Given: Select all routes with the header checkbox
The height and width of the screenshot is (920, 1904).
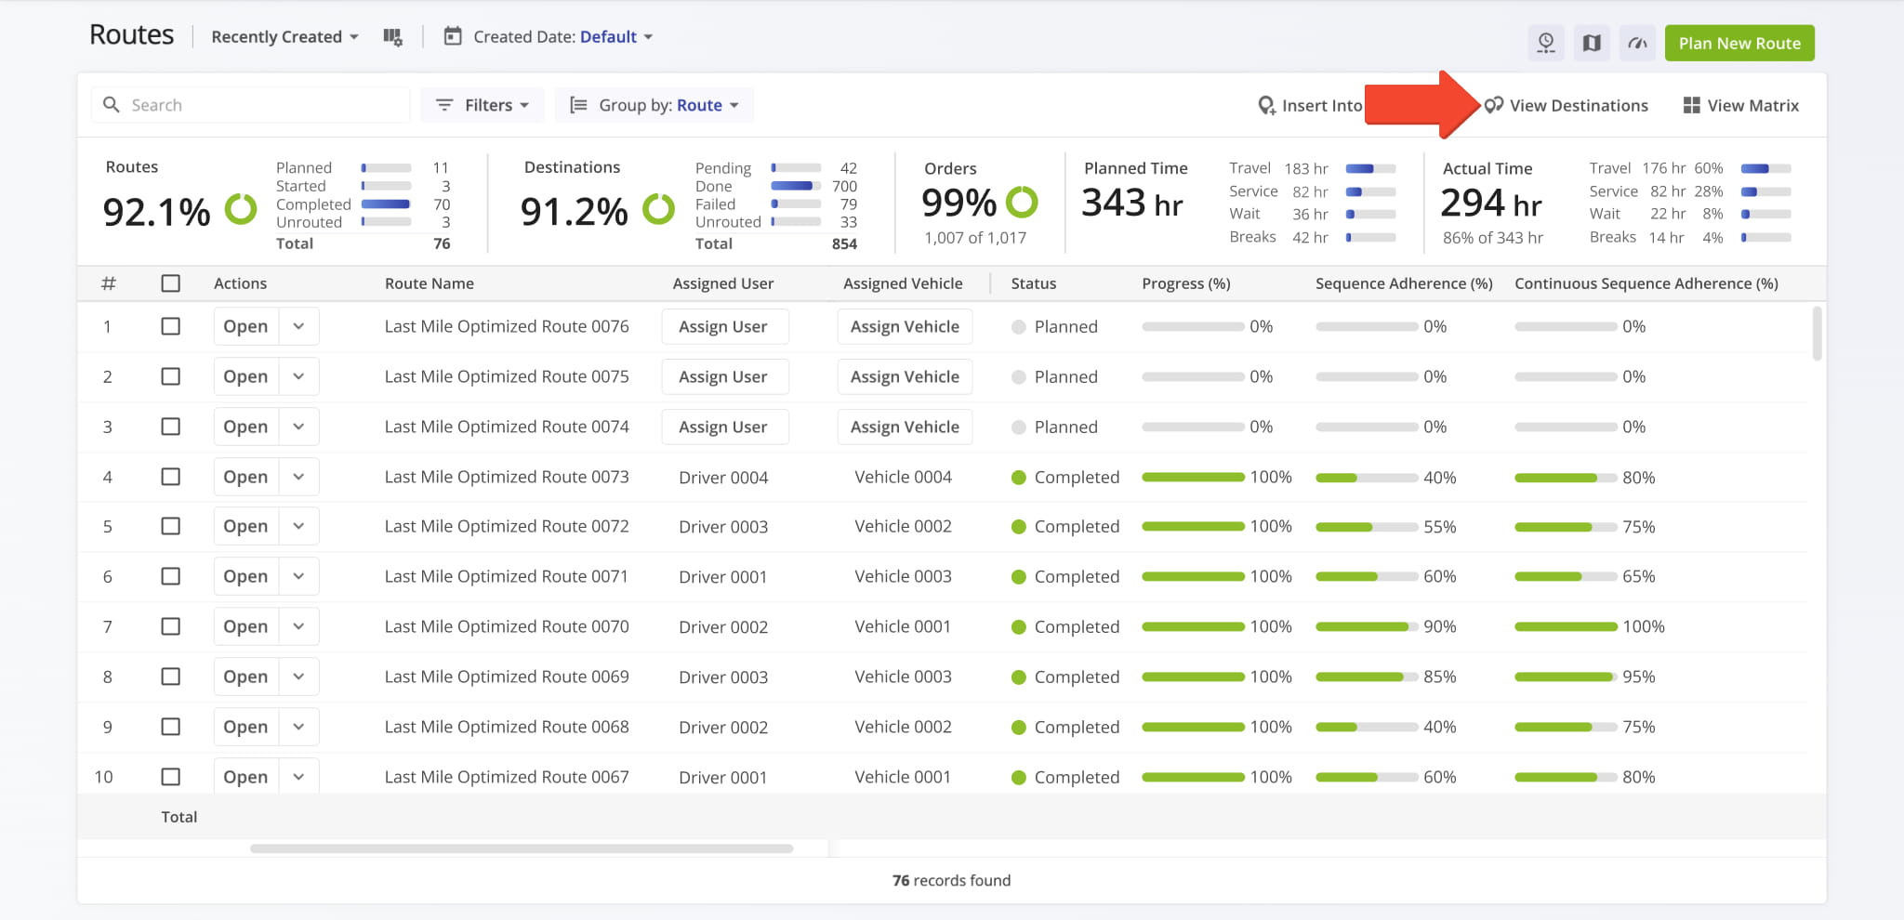Looking at the screenshot, I should coord(170,283).
